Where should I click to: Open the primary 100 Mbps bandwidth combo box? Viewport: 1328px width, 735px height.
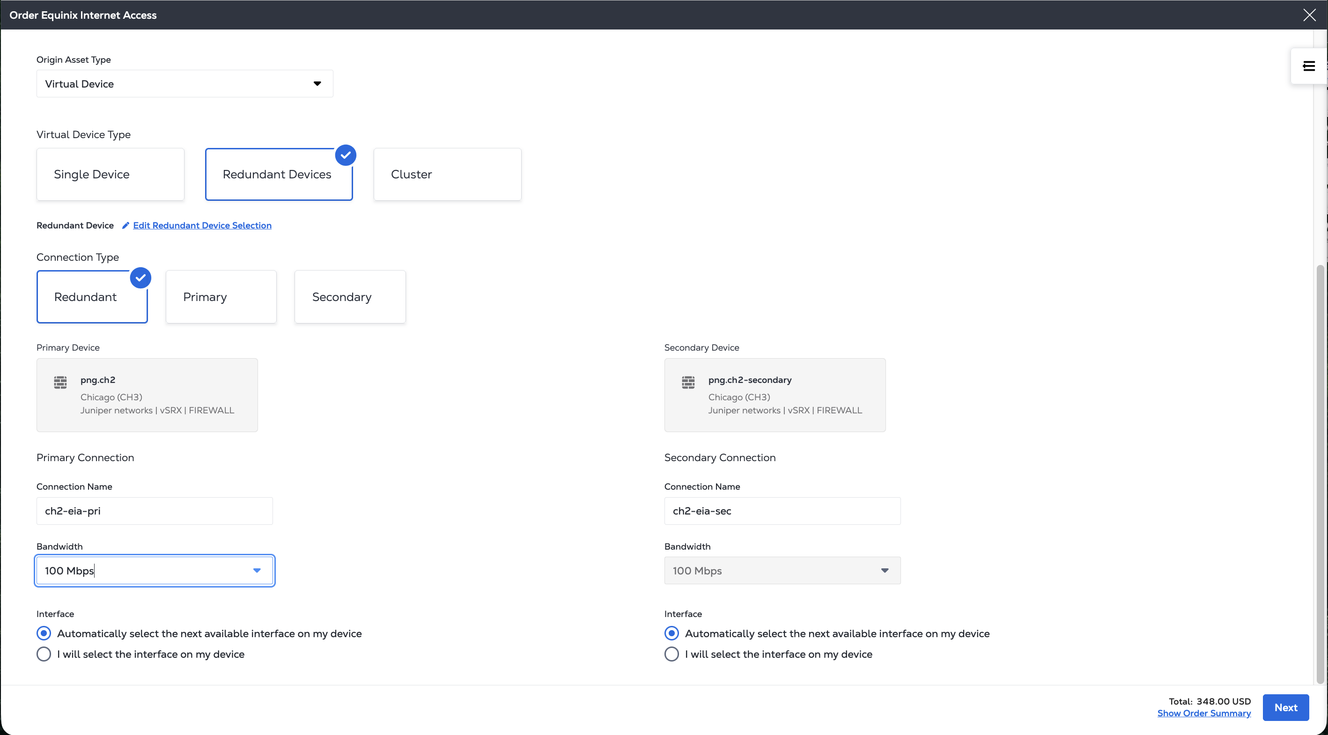144,570
